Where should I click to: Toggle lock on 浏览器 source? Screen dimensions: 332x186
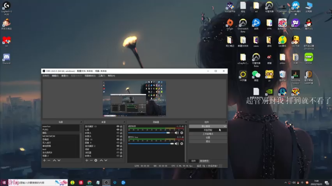coord(121,153)
